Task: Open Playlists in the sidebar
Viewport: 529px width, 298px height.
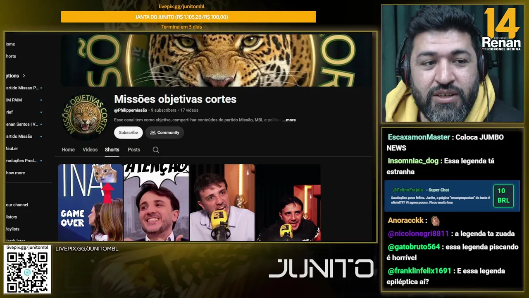Action: pyautogui.click(x=12, y=229)
